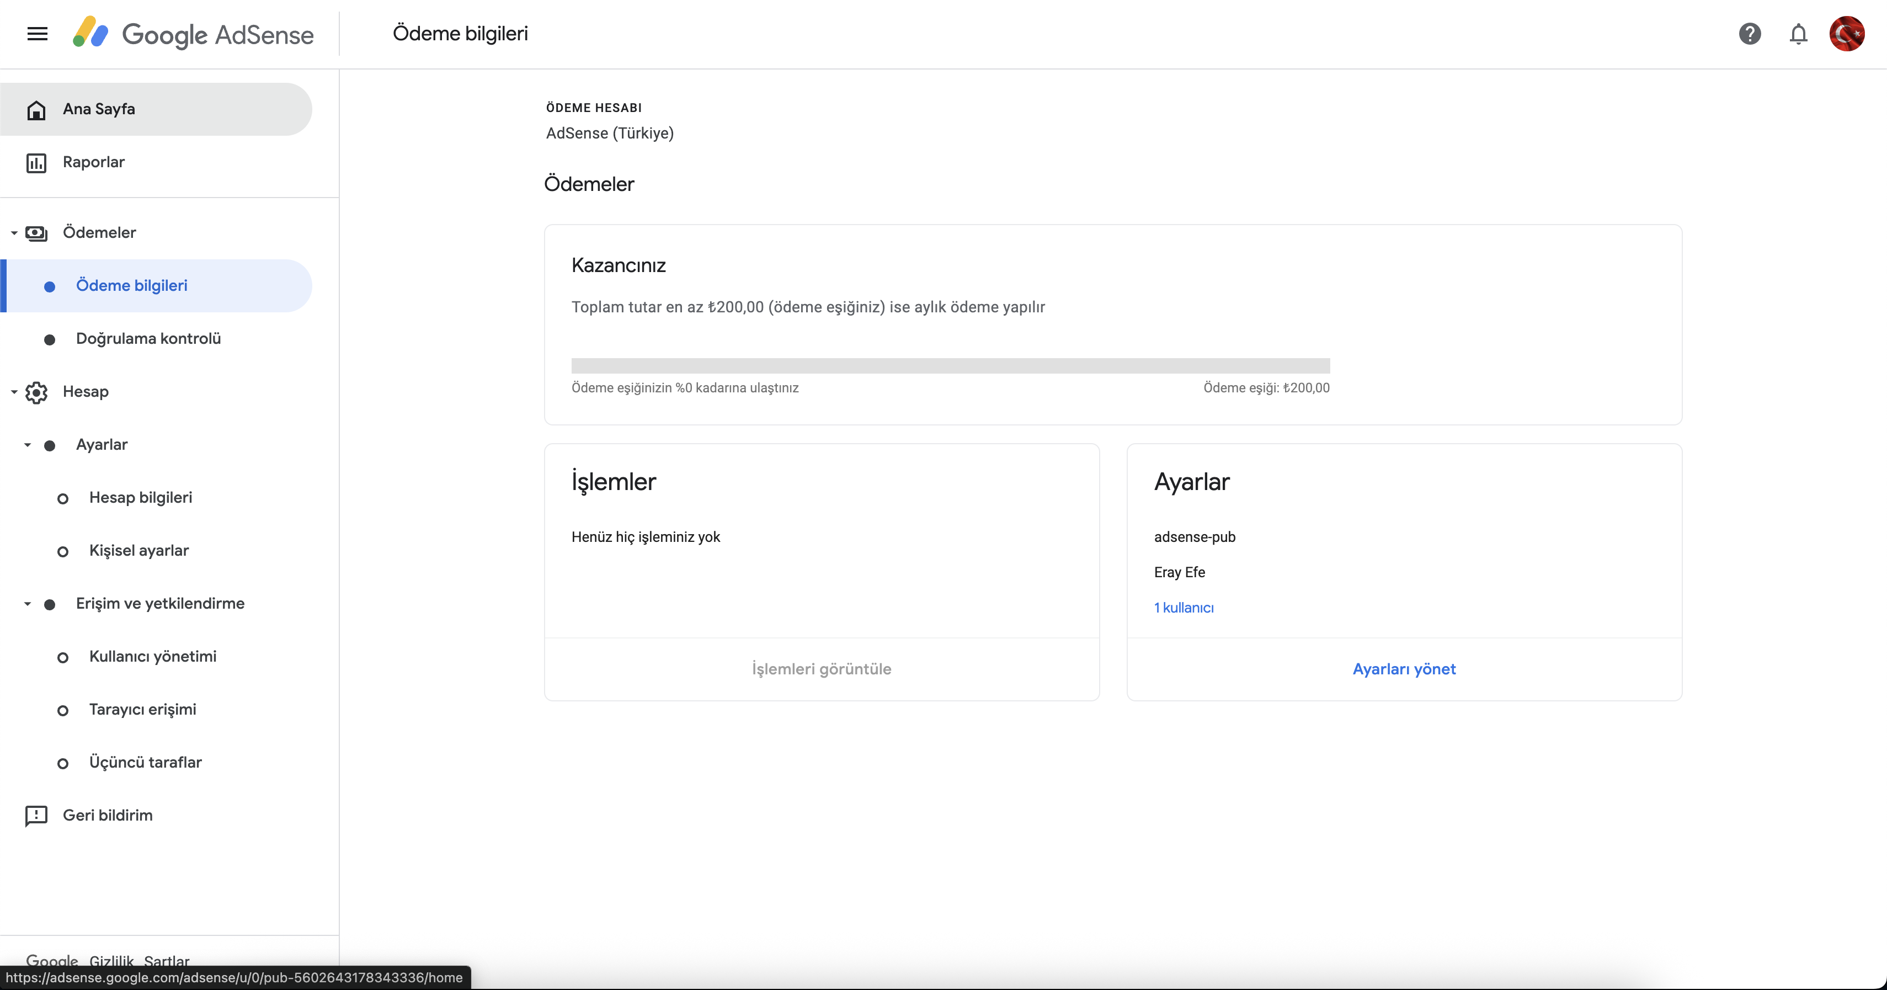Click the Eray Efe name
1887x990 pixels.
tap(1180, 572)
